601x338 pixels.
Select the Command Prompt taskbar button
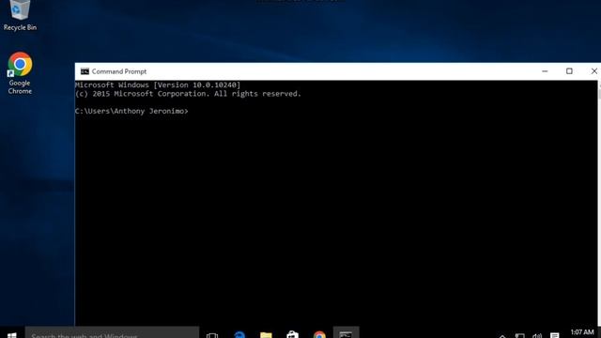(346, 333)
